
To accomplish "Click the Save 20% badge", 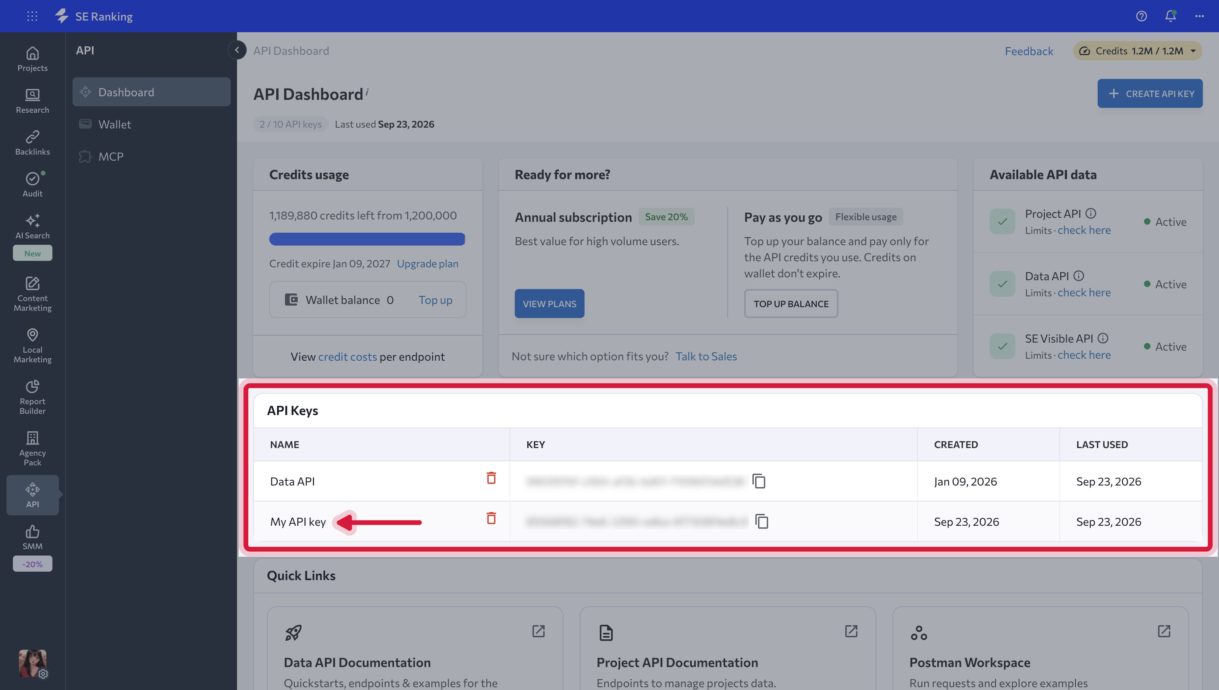I will click(666, 217).
